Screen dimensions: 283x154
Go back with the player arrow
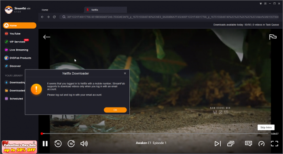[x=46, y=37]
